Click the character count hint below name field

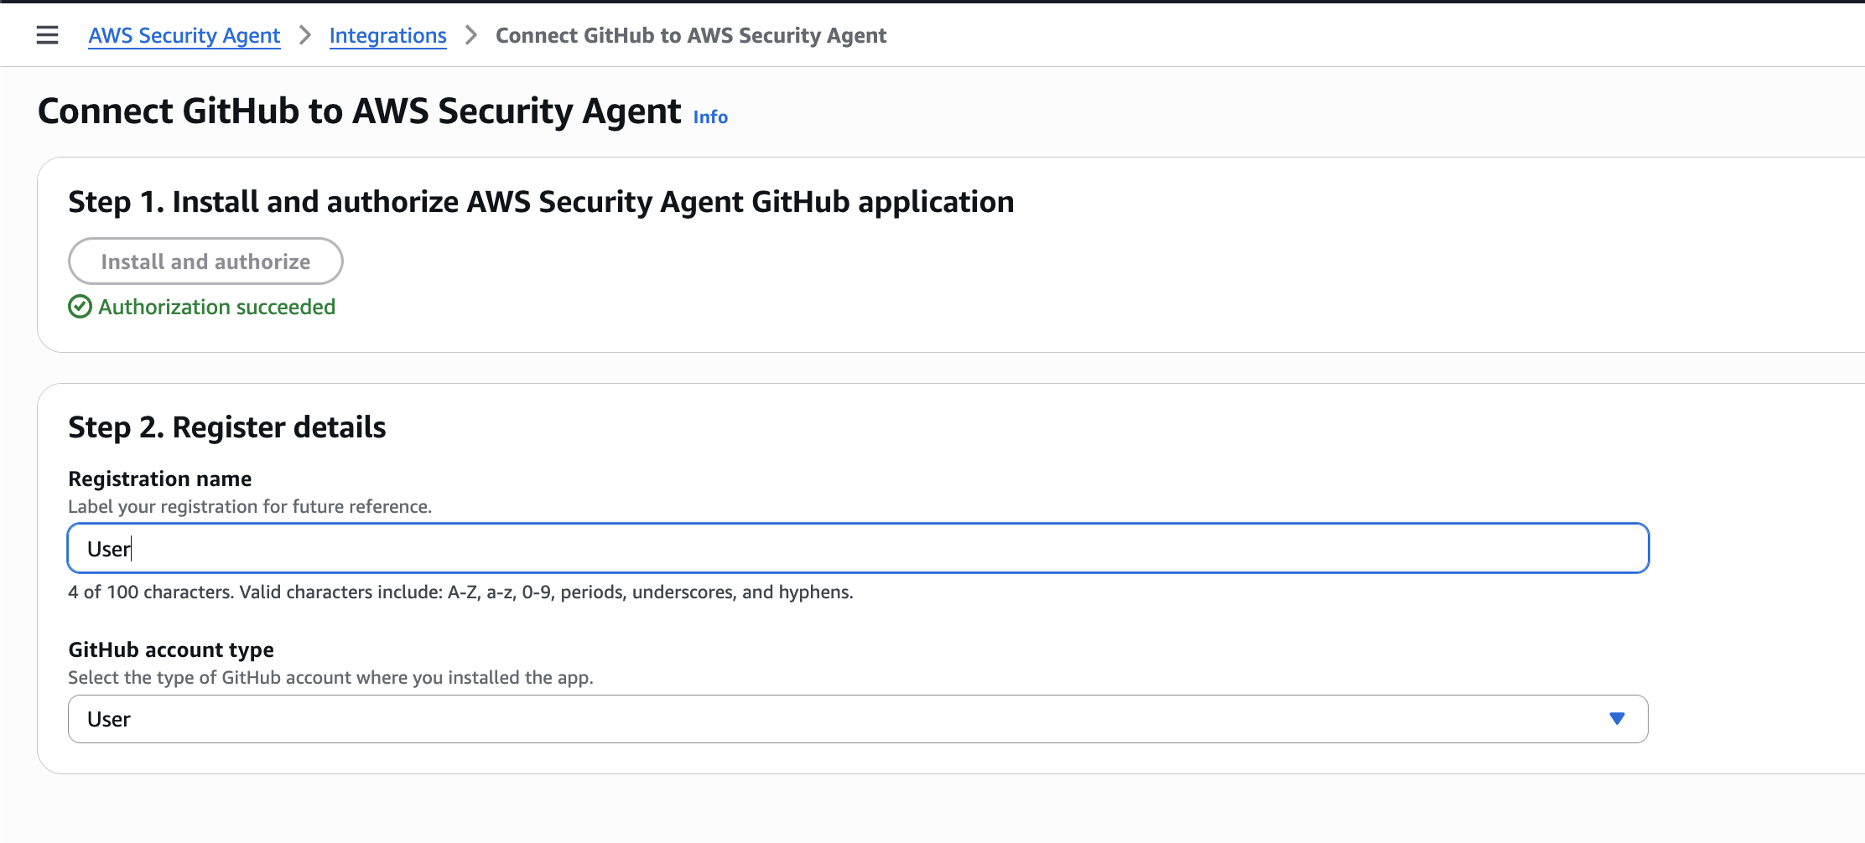[460, 592]
